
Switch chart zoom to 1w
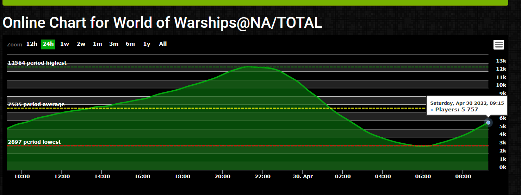[64, 44]
